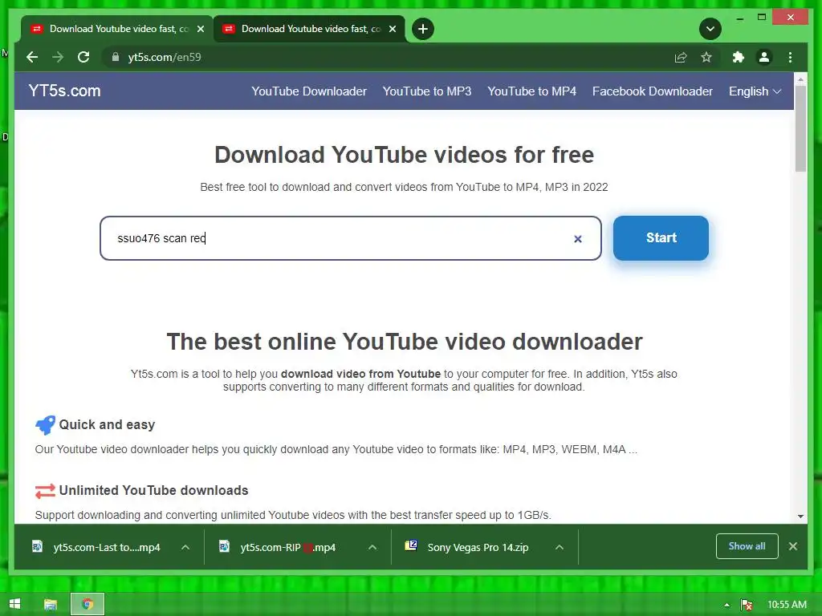Show hidden system tray icons

pyautogui.click(x=726, y=605)
